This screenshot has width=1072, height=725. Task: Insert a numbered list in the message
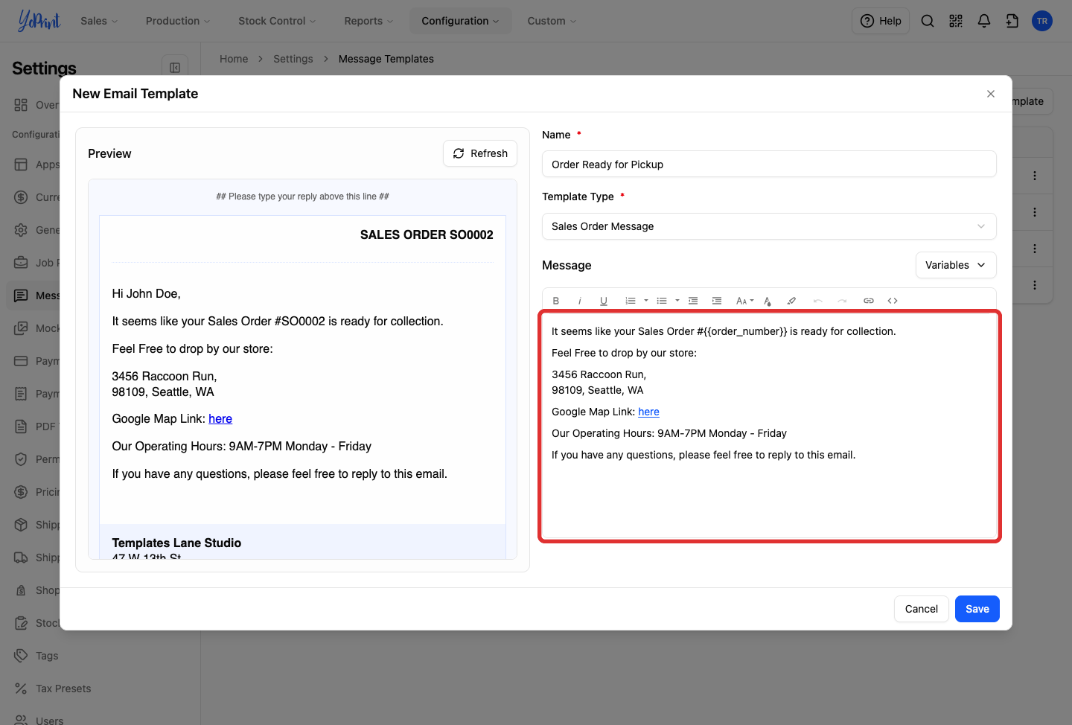coord(631,301)
